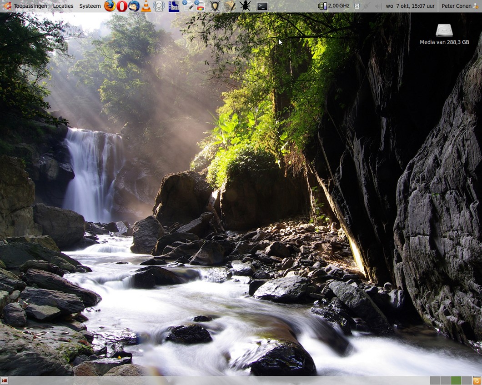Click the session switch icon beside Peter Conen
The height and width of the screenshot is (385, 482).
477,6
